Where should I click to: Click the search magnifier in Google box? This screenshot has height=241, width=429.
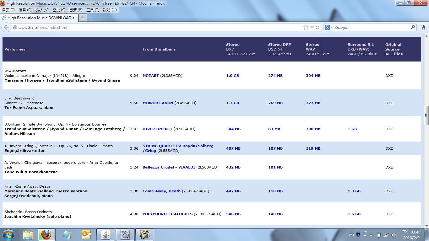point(413,27)
